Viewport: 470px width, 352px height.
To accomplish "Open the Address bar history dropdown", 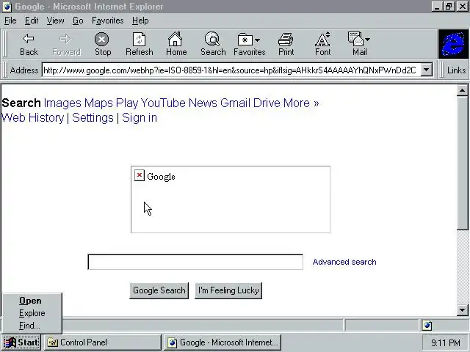I will 426,70.
